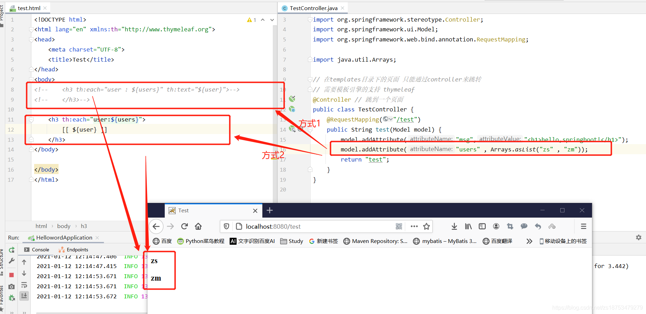Reload the localhost test page
The height and width of the screenshot is (314, 646).
pyautogui.click(x=185, y=226)
